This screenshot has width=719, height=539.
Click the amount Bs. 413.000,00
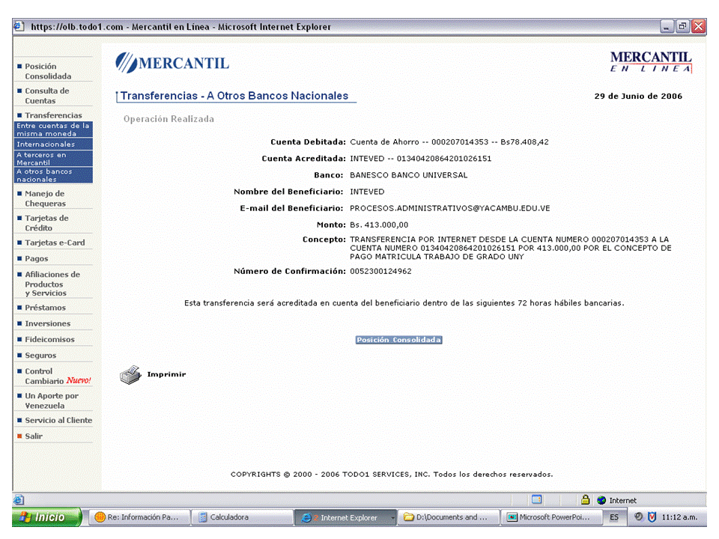coord(379,225)
